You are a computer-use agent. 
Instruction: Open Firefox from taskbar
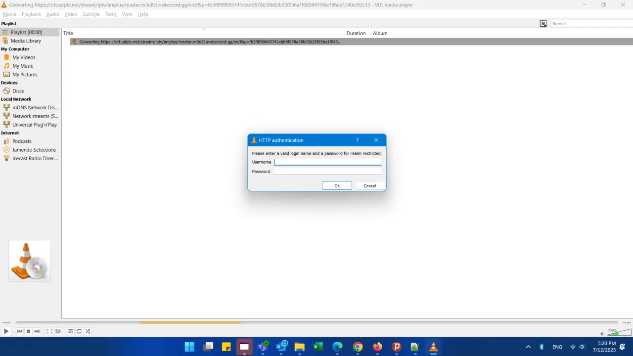[x=377, y=347]
